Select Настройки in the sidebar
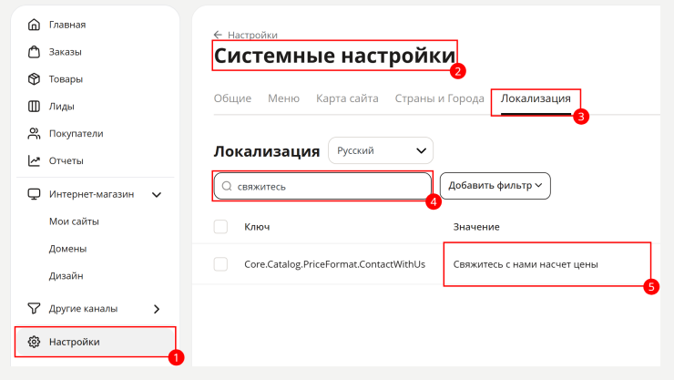The width and height of the screenshot is (674, 380). (95, 342)
